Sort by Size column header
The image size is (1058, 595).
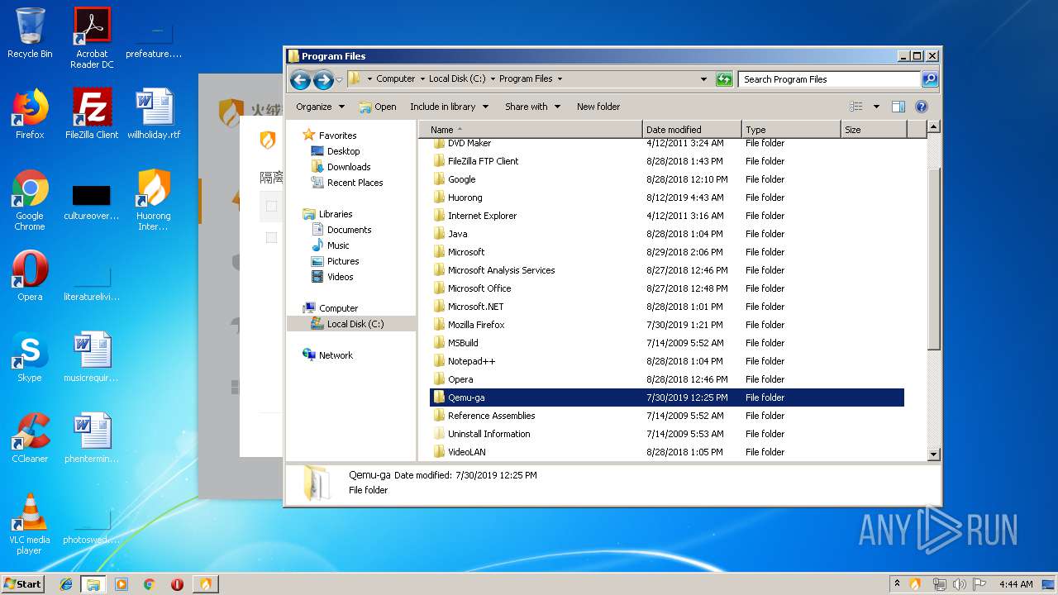874,130
